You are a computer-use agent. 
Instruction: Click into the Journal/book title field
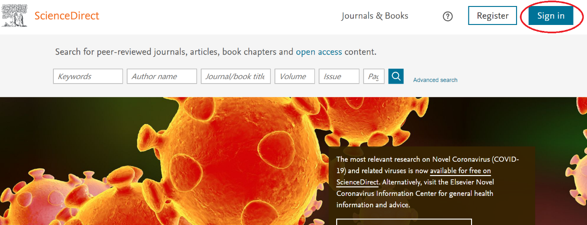point(236,76)
